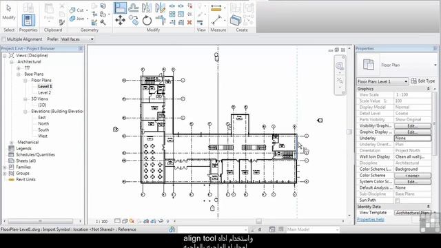Open the steering wheel navigation icon
The image size is (441, 248).
(x=340, y=66)
